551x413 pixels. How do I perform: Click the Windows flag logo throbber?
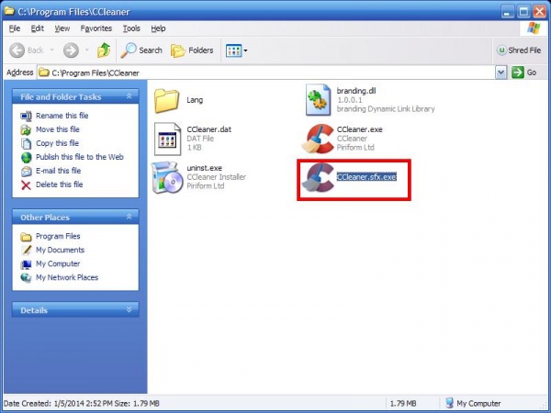534,28
